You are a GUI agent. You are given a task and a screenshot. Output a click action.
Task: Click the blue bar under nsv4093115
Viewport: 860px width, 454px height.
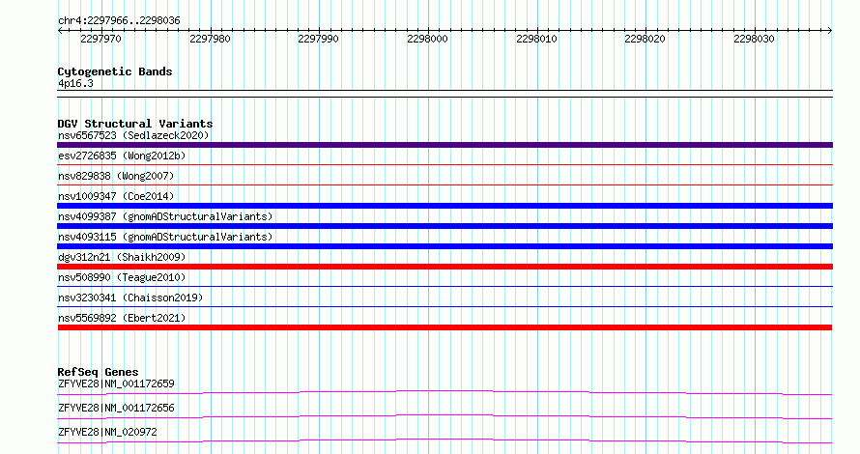pyautogui.click(x=444, y=246)
